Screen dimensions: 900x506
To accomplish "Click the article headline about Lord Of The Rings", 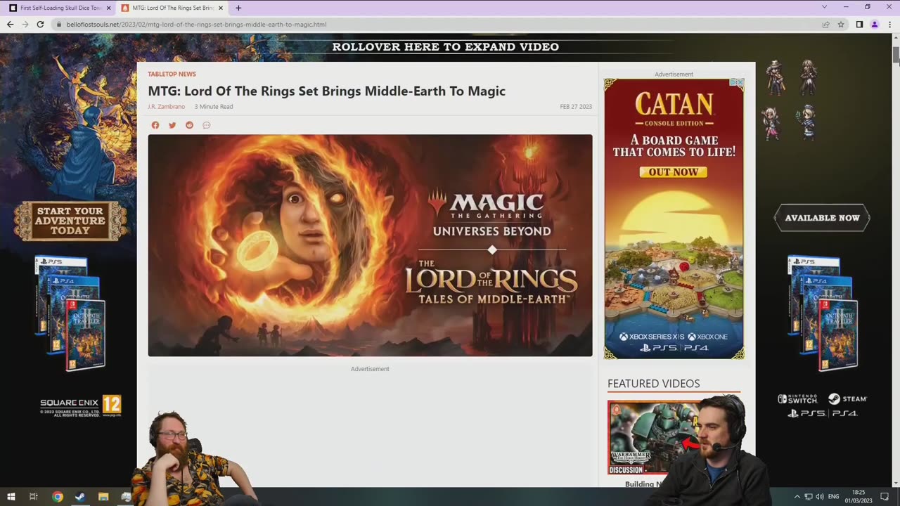I will point(326,91).
